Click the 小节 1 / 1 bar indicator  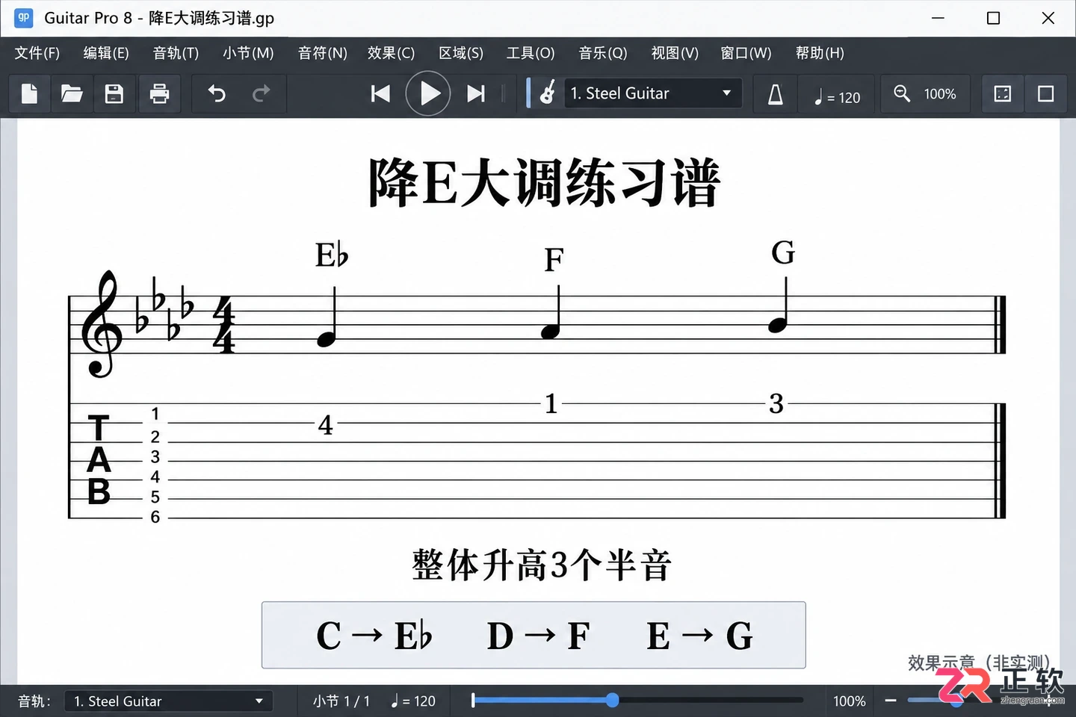(x=341, y=701)
